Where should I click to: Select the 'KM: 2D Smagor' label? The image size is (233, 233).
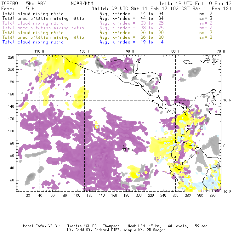(151, 230)
